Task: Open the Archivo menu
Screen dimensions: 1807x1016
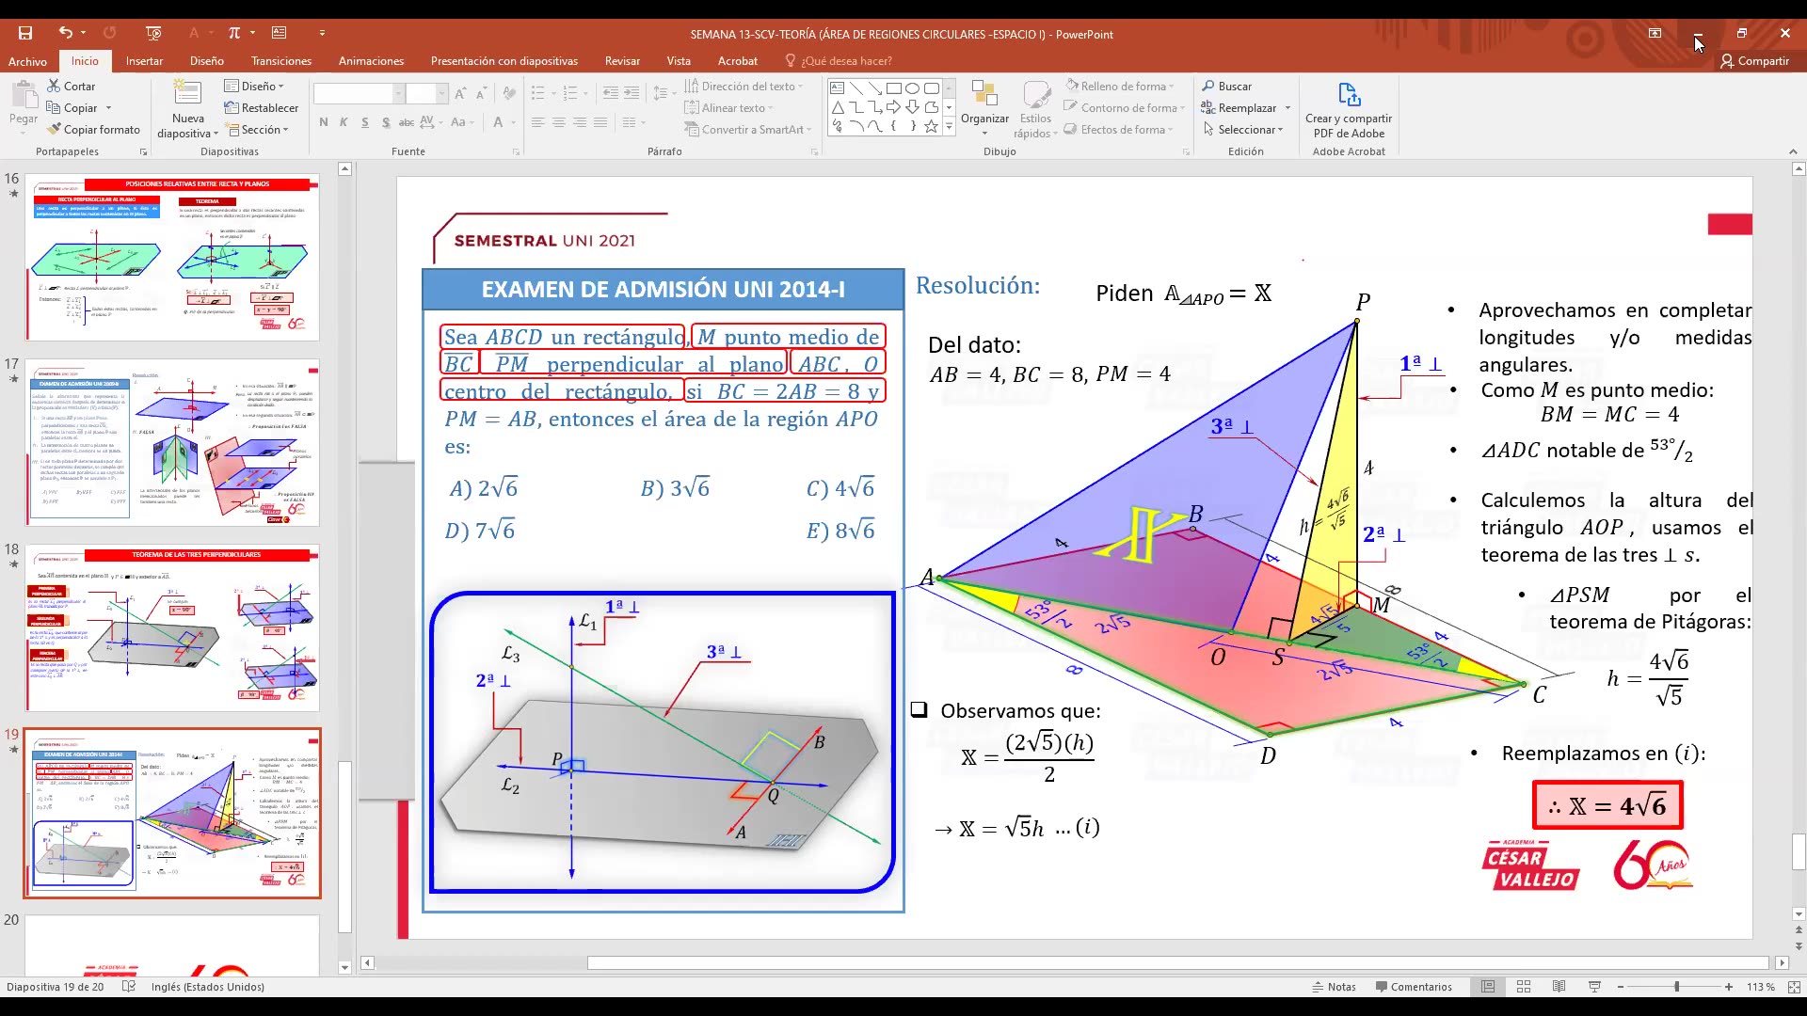Action: [x=27, y=61]
